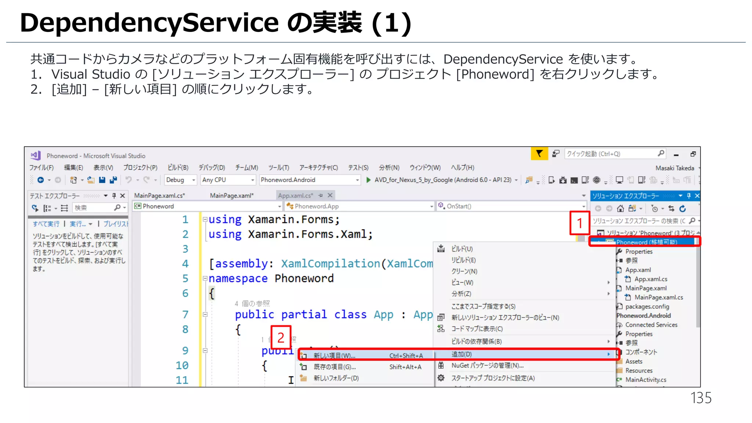Click Sync with Active Document icon
752x423 pixels.
tap(671, 209)
